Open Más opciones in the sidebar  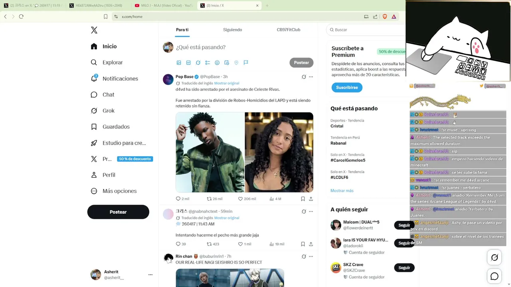(114, 191)
